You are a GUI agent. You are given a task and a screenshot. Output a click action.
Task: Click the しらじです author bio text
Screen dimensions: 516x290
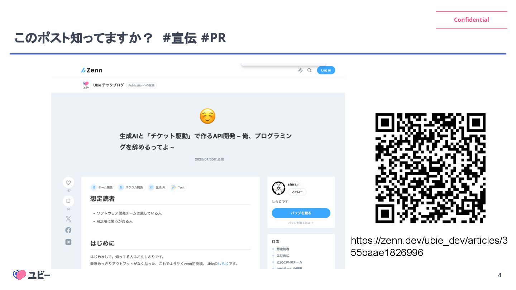click(280, 202)
